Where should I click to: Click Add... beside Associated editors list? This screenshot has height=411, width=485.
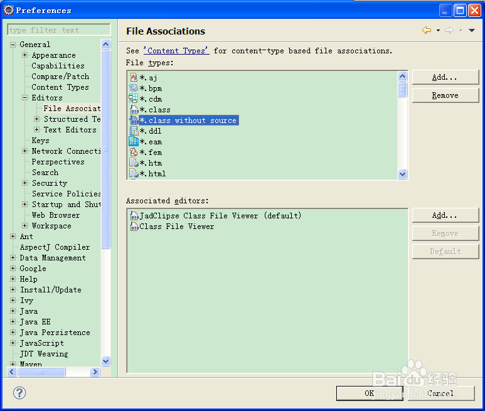coord(445,215)
